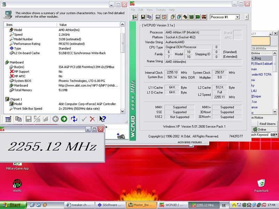Click the taskbar clock showing 17:44
Viewport: 279px width, 209px height.
point(272,205)
